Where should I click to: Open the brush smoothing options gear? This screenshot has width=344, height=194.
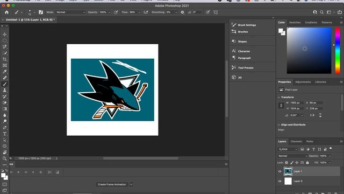pyautogui.click(x=182, y=12)
